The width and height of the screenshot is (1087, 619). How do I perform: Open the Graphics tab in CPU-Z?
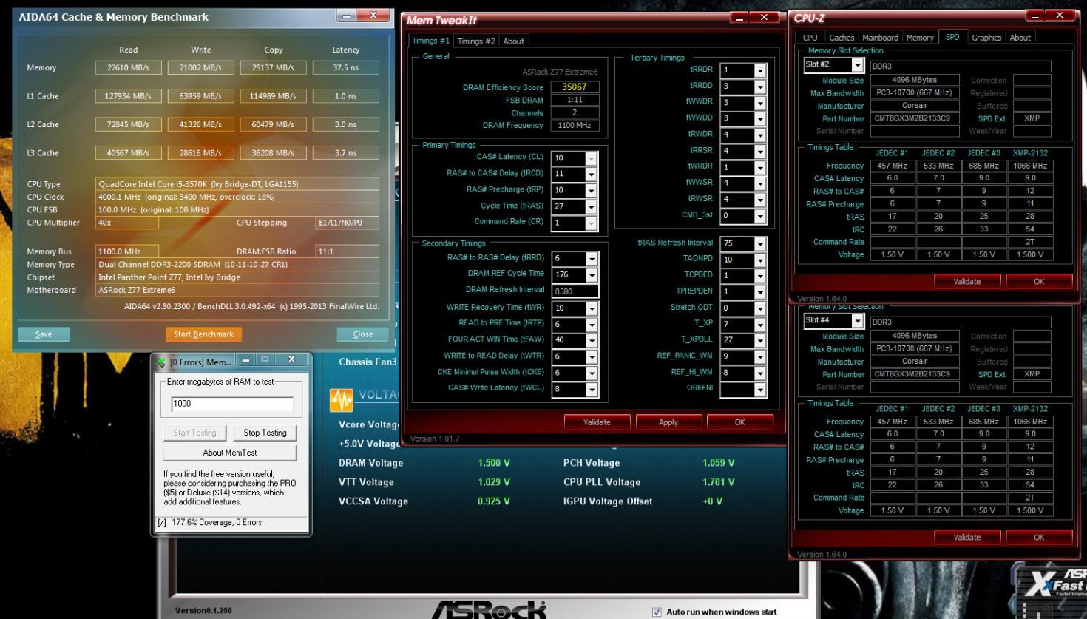click(x=986, y=38)
